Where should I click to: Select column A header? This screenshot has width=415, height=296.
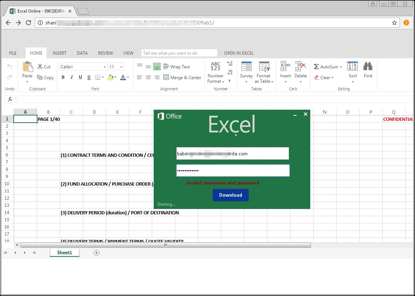[x=26, y=112]
